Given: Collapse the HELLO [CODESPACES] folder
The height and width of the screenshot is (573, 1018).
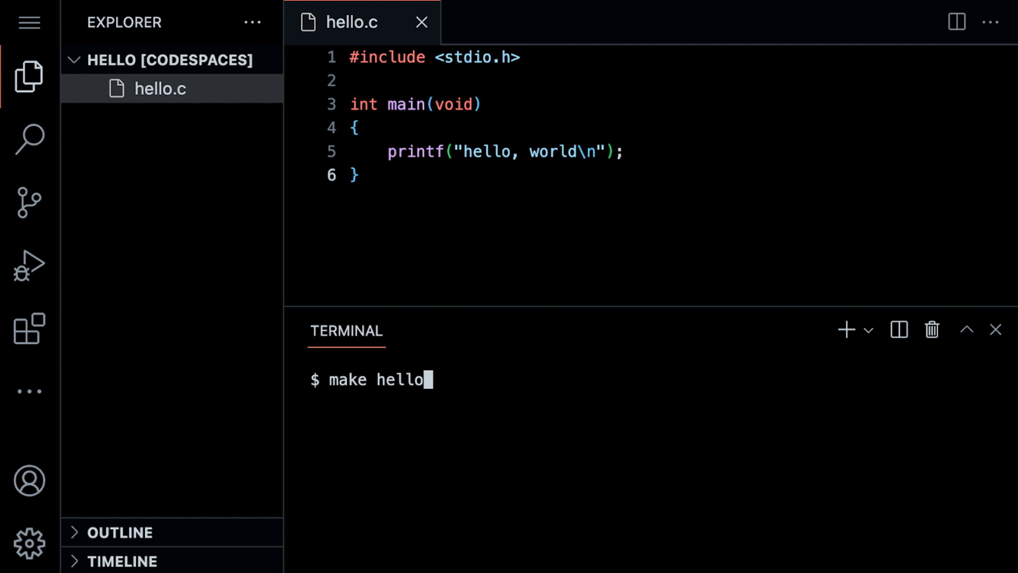Looking at the screenshot, I should [74, 60].
